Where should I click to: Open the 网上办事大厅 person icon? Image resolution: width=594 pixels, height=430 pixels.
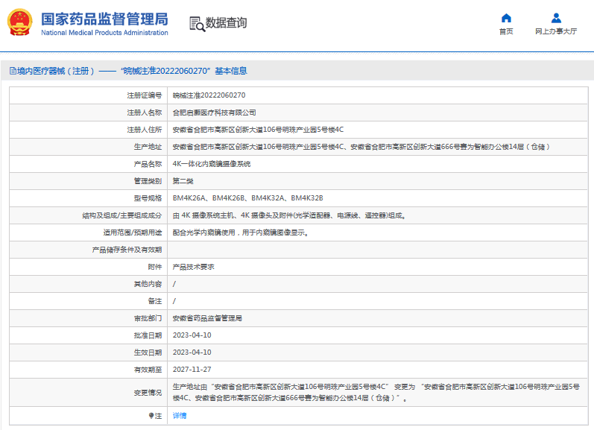point(556,18)
